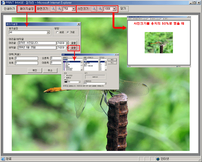The width and height of the screenshot is (202, 162).
Task: Close the 페이지설정 dialog with its X icon
Action: (78, 24)
